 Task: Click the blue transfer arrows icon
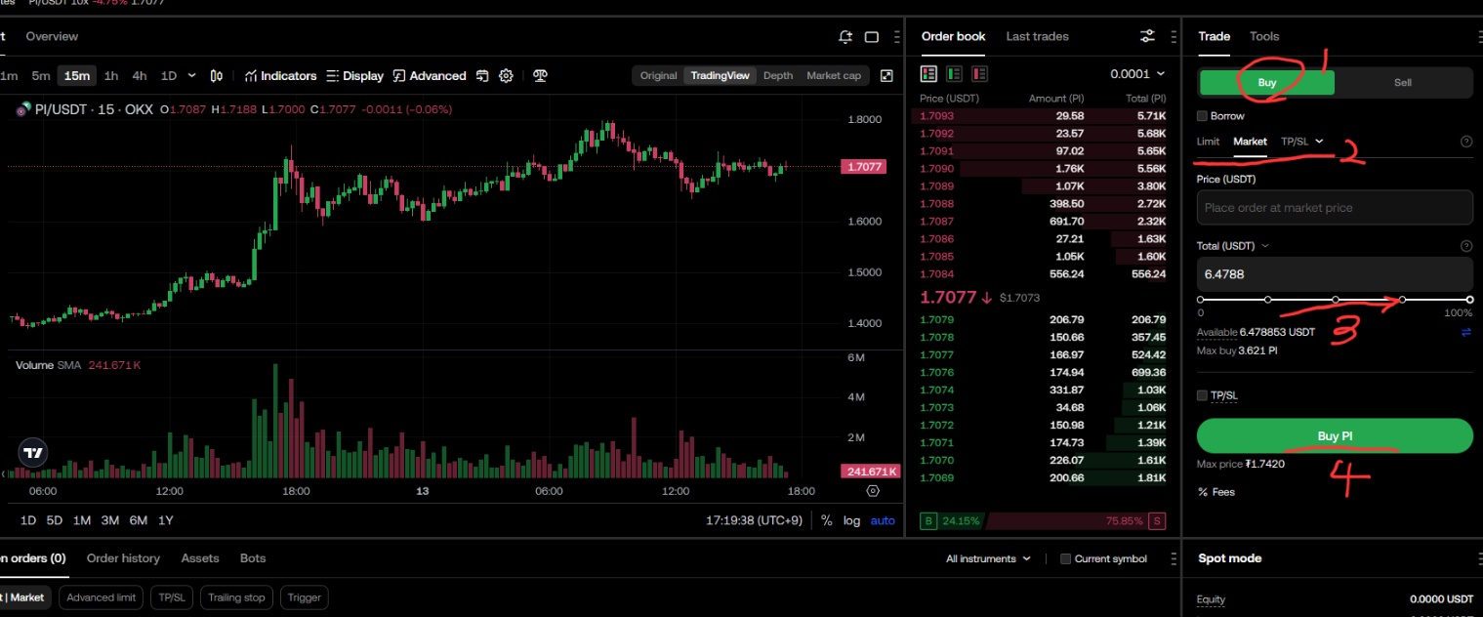1465,333
